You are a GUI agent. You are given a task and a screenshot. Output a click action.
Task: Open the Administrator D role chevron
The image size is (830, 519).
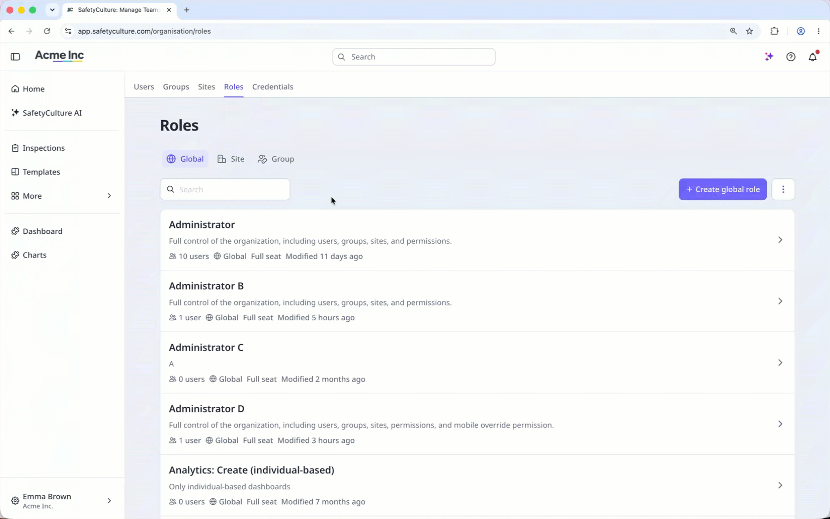pyautogui.click(x=780, y=424)
